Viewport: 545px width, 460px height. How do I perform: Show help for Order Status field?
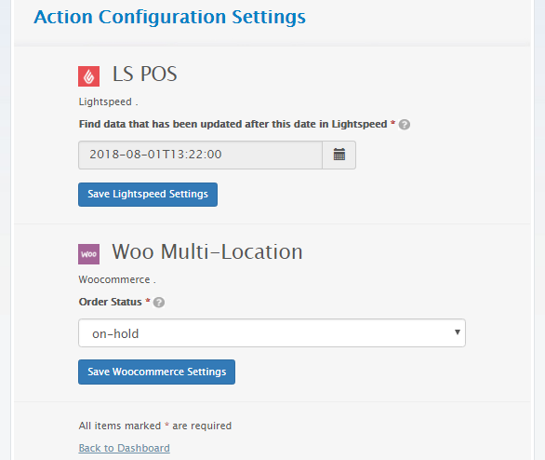(159, 302)
